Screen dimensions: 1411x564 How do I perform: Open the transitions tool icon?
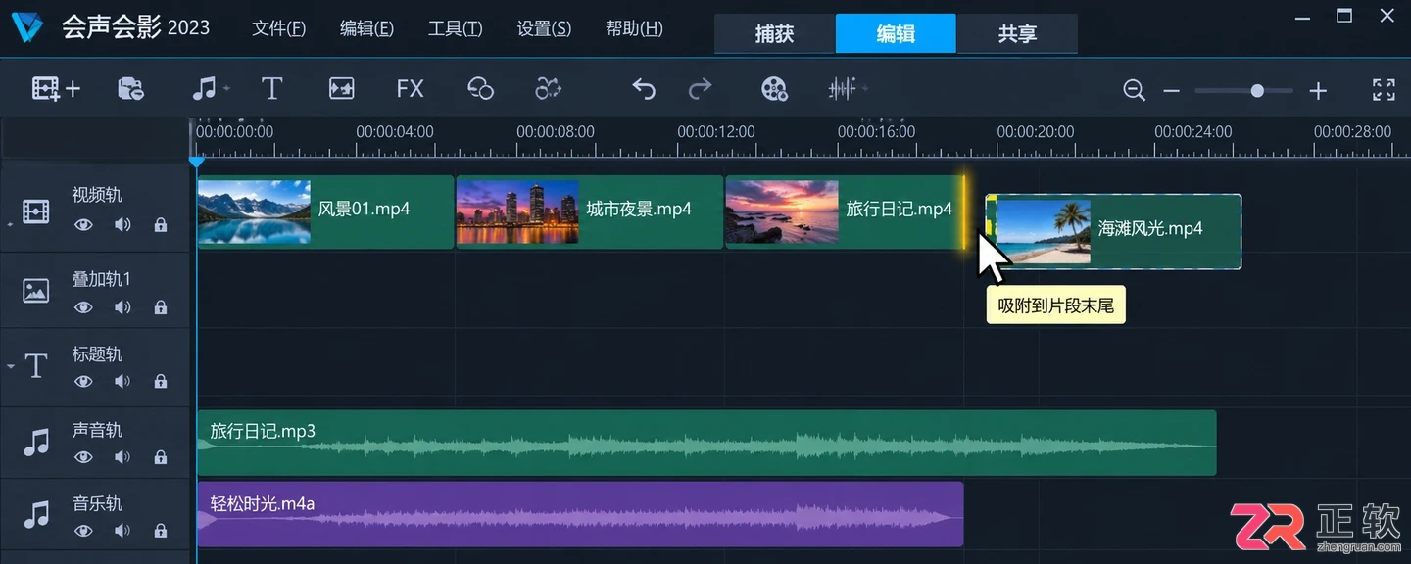(341, 89)
